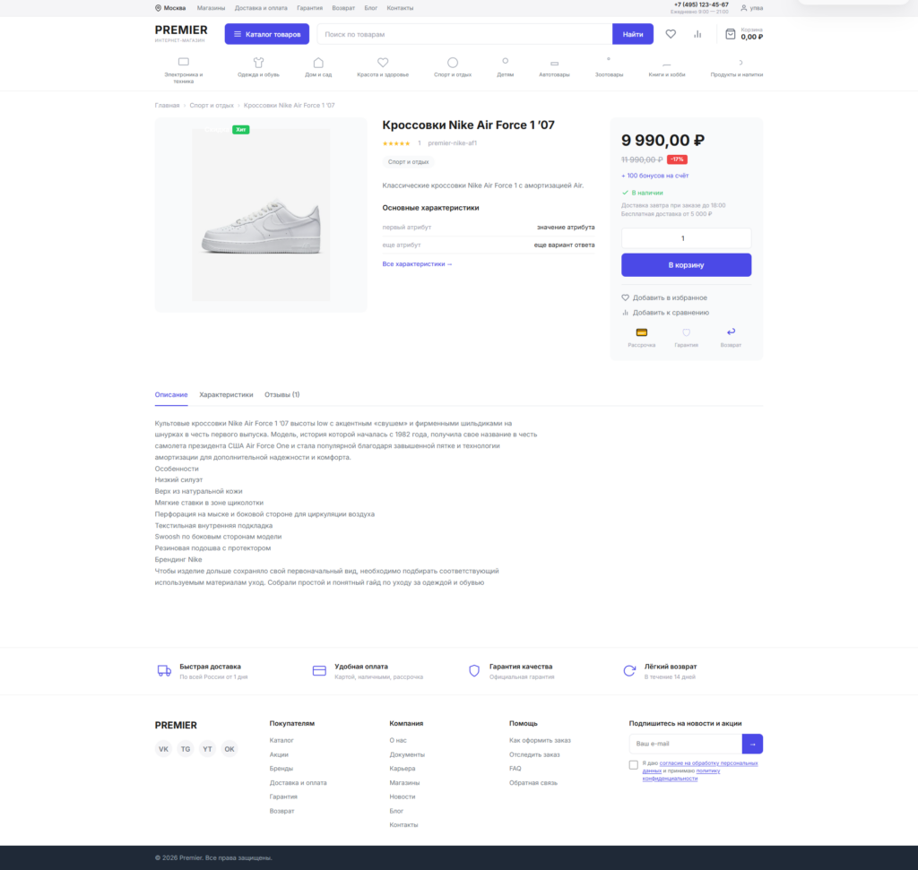Image resolution: width=918 pixels, height=870 pixels.
Task: Open Возврат in top menu
Action: click(x=343, y=8)
